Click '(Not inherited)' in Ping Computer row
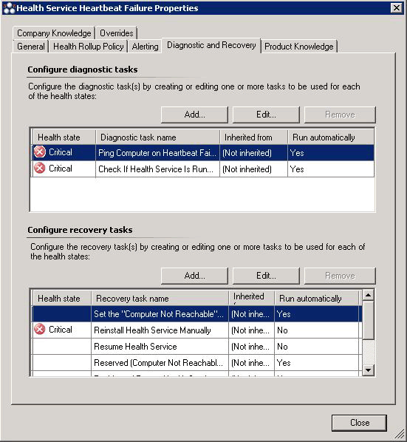Image resolution: width=407 pixels, height=442 pixels. [x=247, y=153]
